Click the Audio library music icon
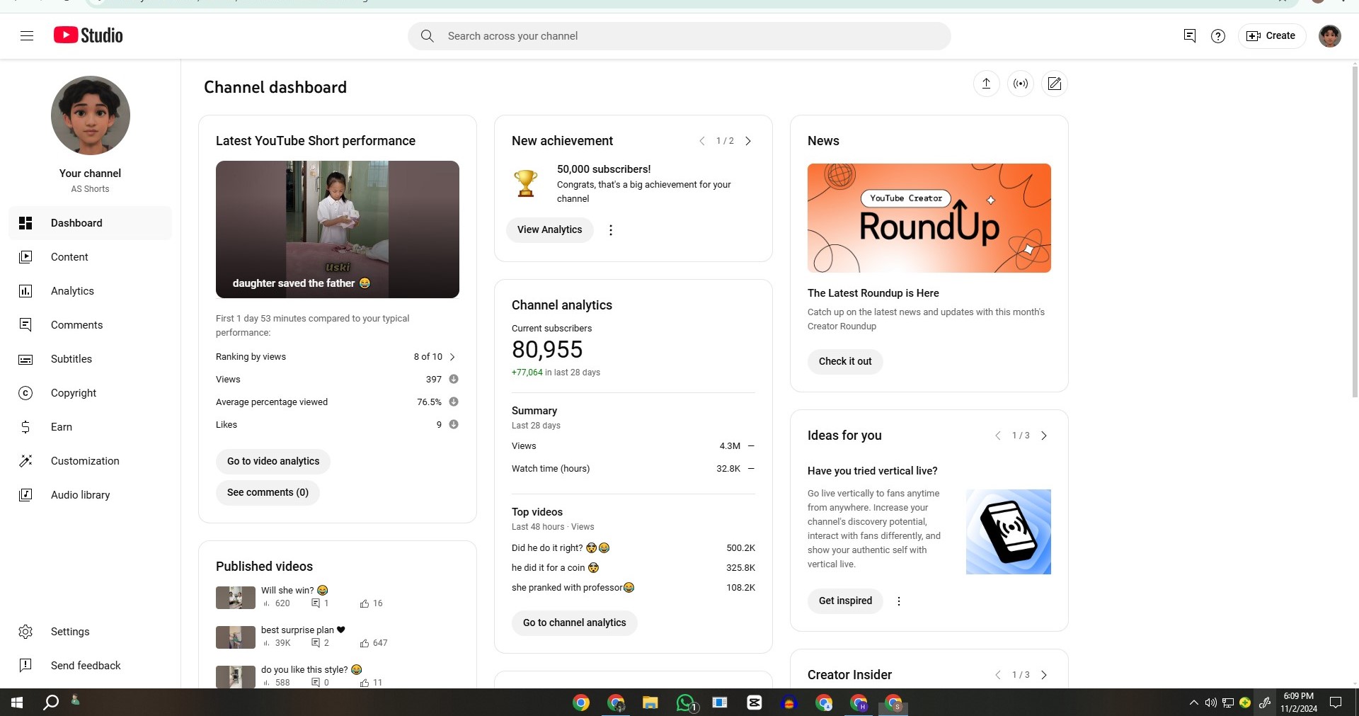Viewport: 1359px width, 716px height. coord(25,495)
